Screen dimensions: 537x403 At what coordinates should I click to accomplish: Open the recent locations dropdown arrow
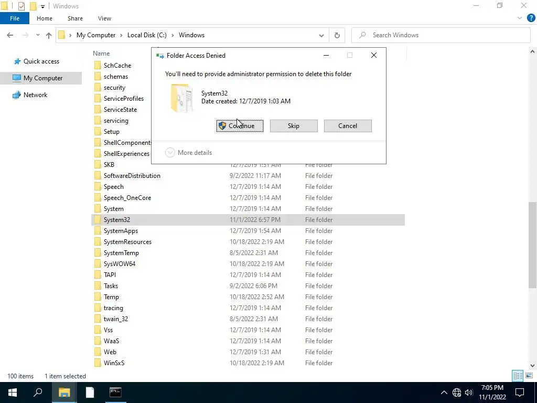[x=38, y=35]
